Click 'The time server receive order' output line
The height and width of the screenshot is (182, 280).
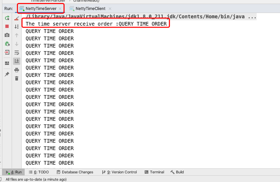click(x=96, y=24)
